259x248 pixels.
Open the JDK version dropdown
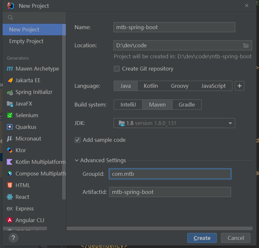(174, 123)
